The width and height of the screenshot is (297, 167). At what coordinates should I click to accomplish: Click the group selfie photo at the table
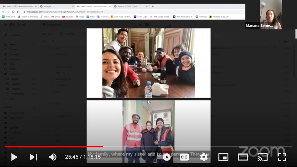click(148, 63)
